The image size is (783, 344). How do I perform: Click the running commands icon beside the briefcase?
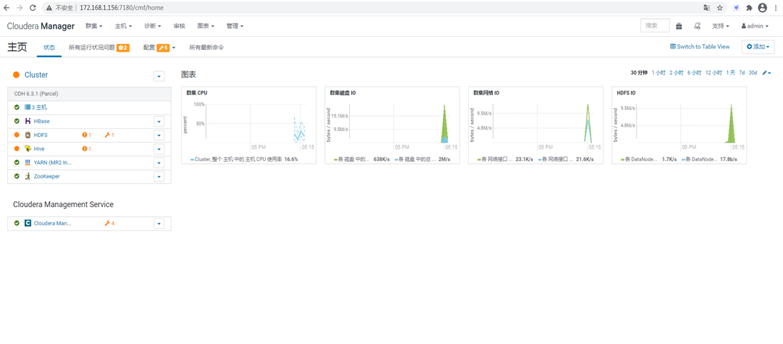[x=697, y=26]
